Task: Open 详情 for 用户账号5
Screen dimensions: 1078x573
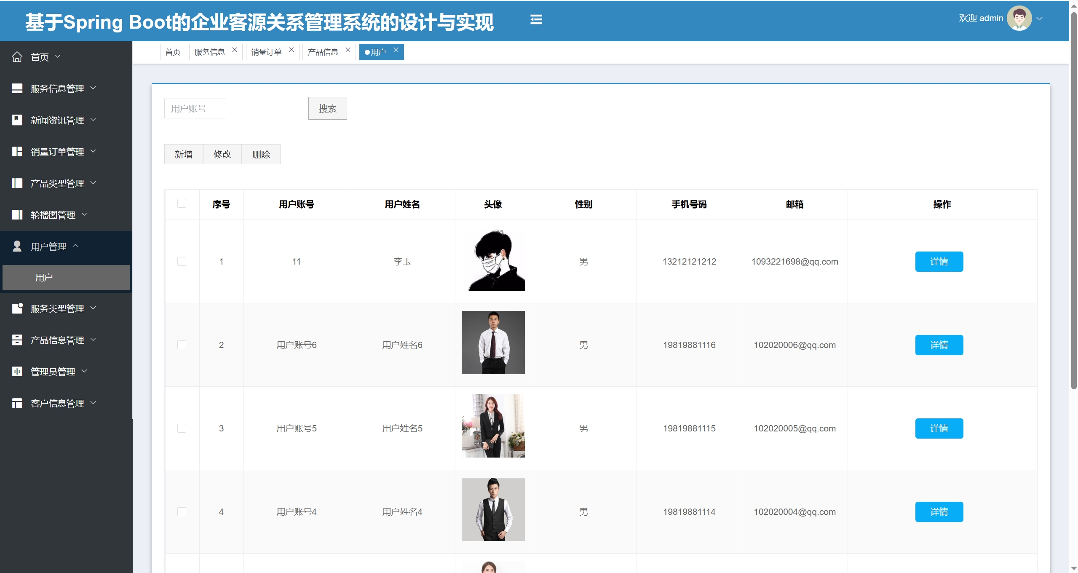Action: 939,428
